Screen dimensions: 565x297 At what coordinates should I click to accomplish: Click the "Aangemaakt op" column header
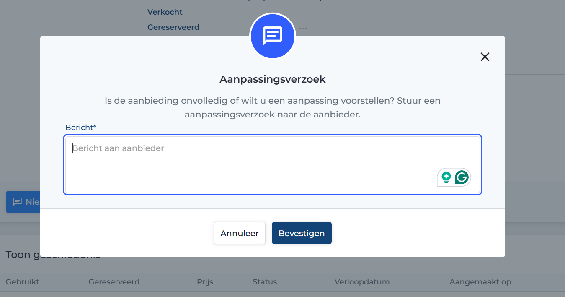click(480, 282)
